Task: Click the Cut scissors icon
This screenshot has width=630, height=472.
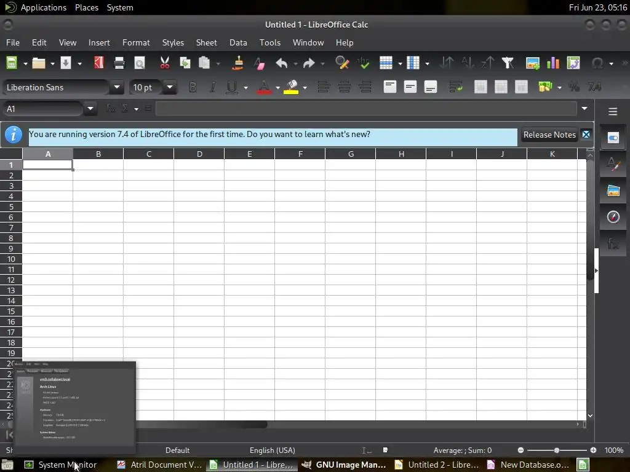Action: pos(165,63)
